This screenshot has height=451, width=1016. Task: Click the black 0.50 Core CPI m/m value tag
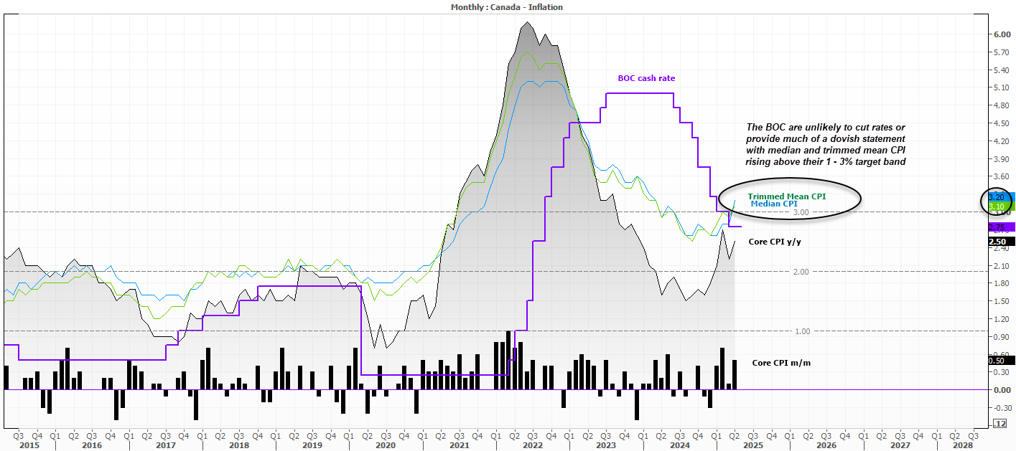(999, 361)
